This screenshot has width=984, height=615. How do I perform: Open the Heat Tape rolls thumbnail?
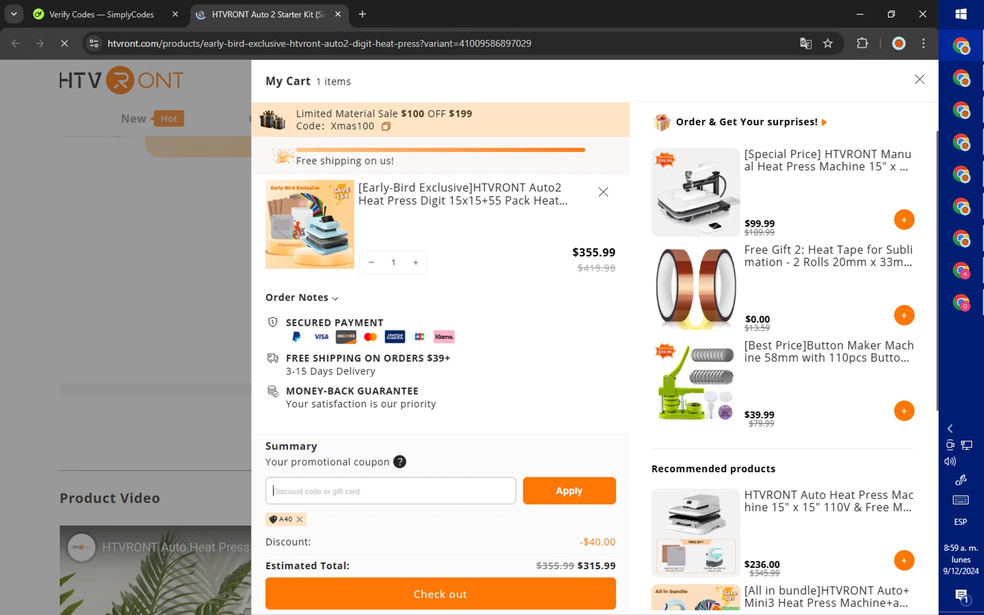click(695, 288)
